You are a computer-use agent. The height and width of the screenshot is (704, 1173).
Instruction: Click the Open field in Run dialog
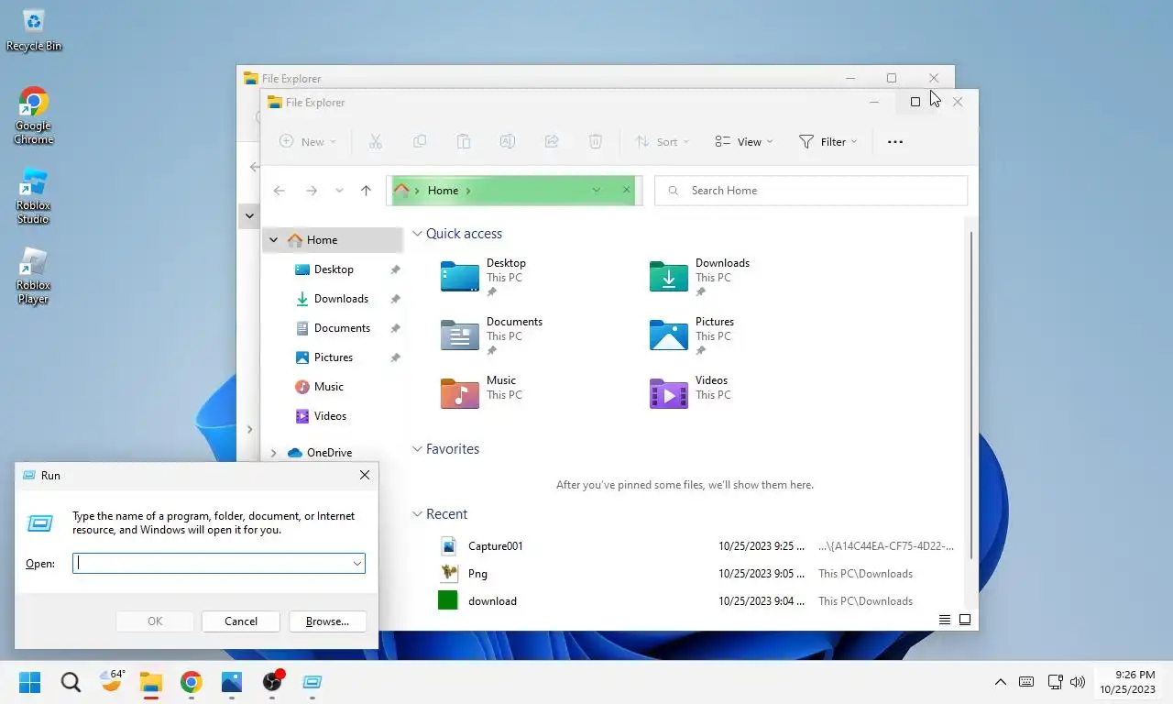point(219,564)
